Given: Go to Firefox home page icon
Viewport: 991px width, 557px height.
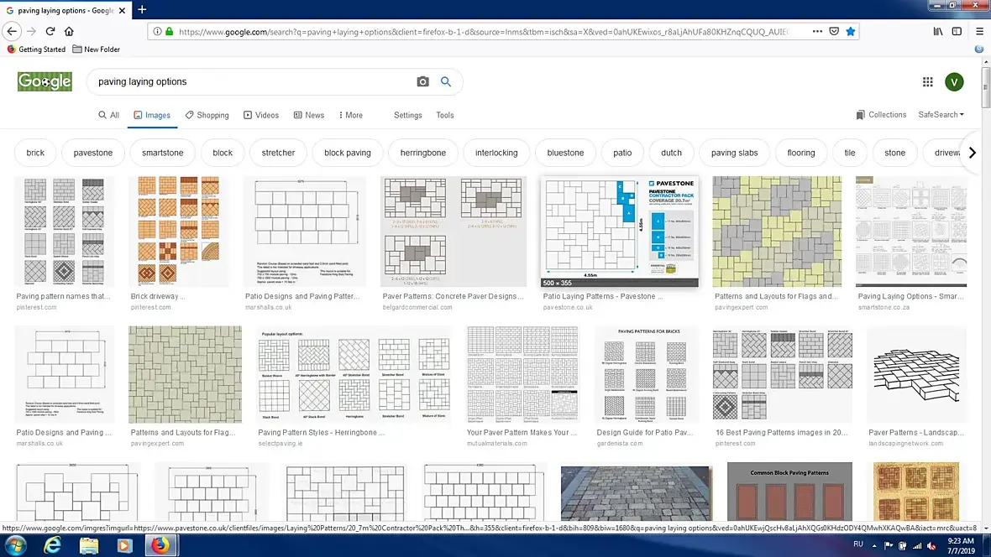Looking at the screenshot, I should (x=69, y=31).
